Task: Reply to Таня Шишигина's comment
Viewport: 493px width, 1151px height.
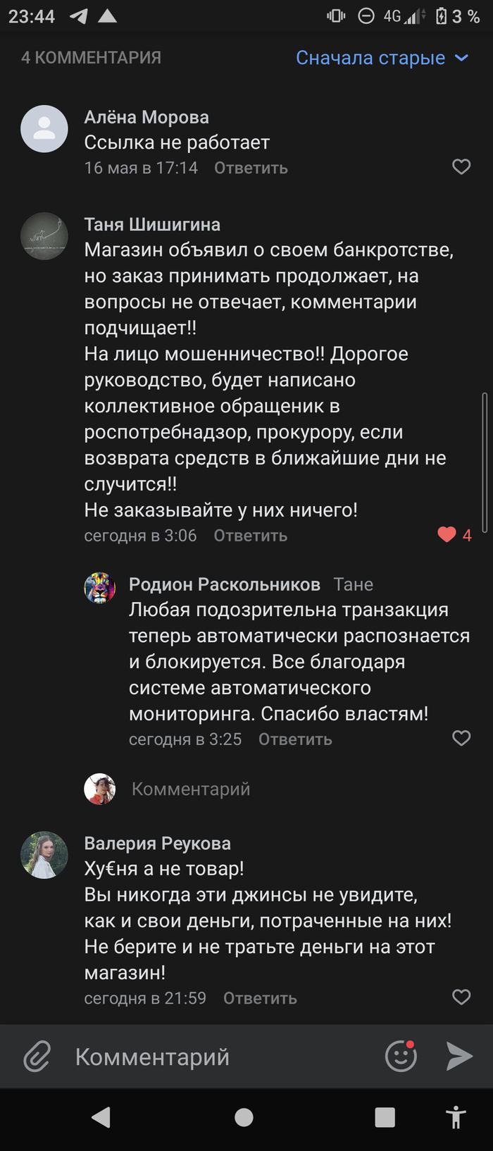Action: pyautogui.click(x=250, y=536)
